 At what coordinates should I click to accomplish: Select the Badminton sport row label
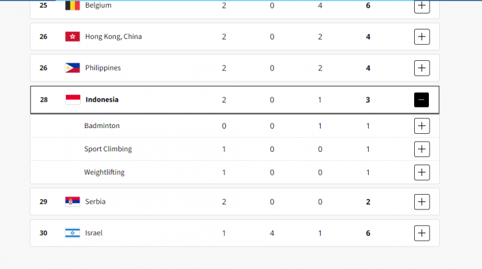pyautogui.click(x=102, y=126)
